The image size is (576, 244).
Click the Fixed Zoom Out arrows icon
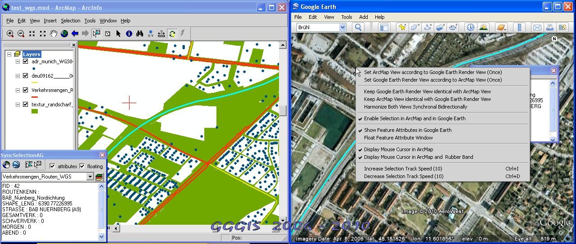[x=43, y=34]
